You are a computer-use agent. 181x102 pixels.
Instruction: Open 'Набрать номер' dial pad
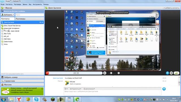click(22, 77)
